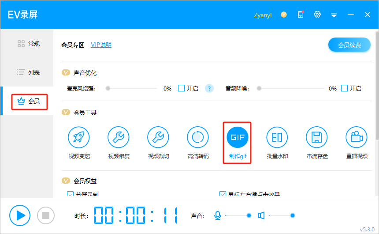The width and height of the screenshot is (379, 234).
Task: Open the title bar dropdown menu arrow
Action: (334, 15)
